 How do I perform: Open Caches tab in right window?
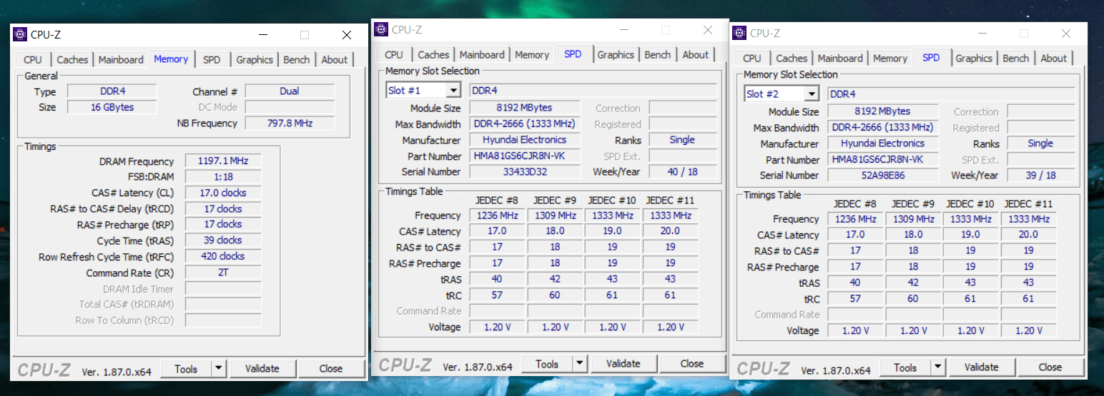[x=792, y=59]
